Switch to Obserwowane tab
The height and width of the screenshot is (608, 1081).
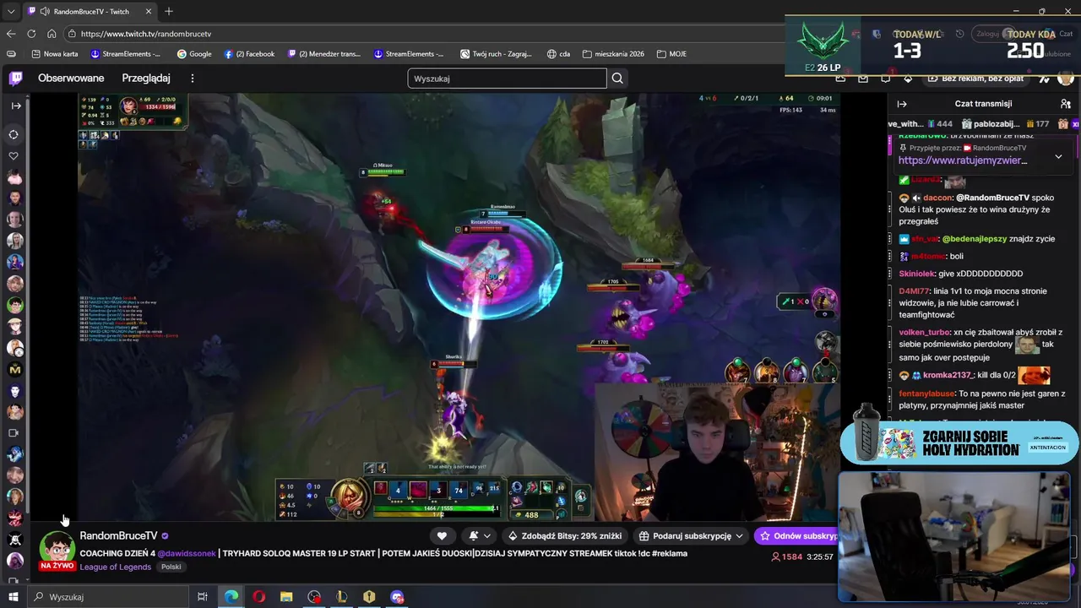[x=71, y=79]
